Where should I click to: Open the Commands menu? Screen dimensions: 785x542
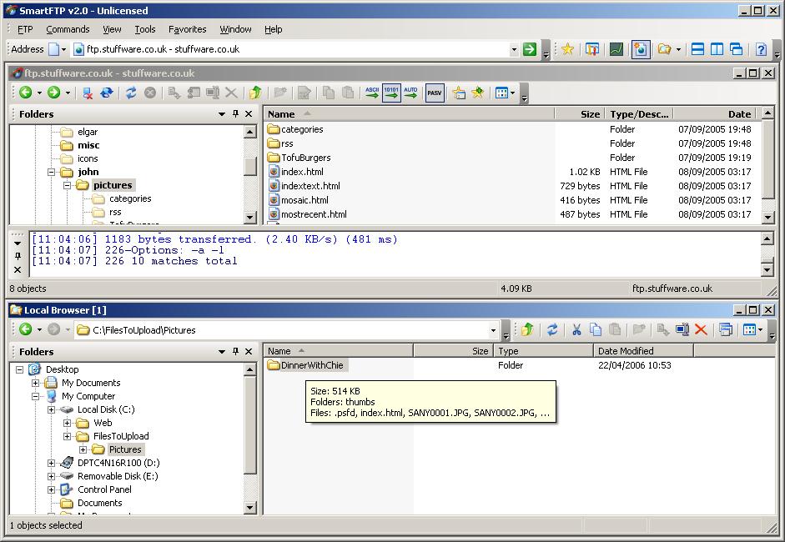pyautogui.click(x=68, y=29)
